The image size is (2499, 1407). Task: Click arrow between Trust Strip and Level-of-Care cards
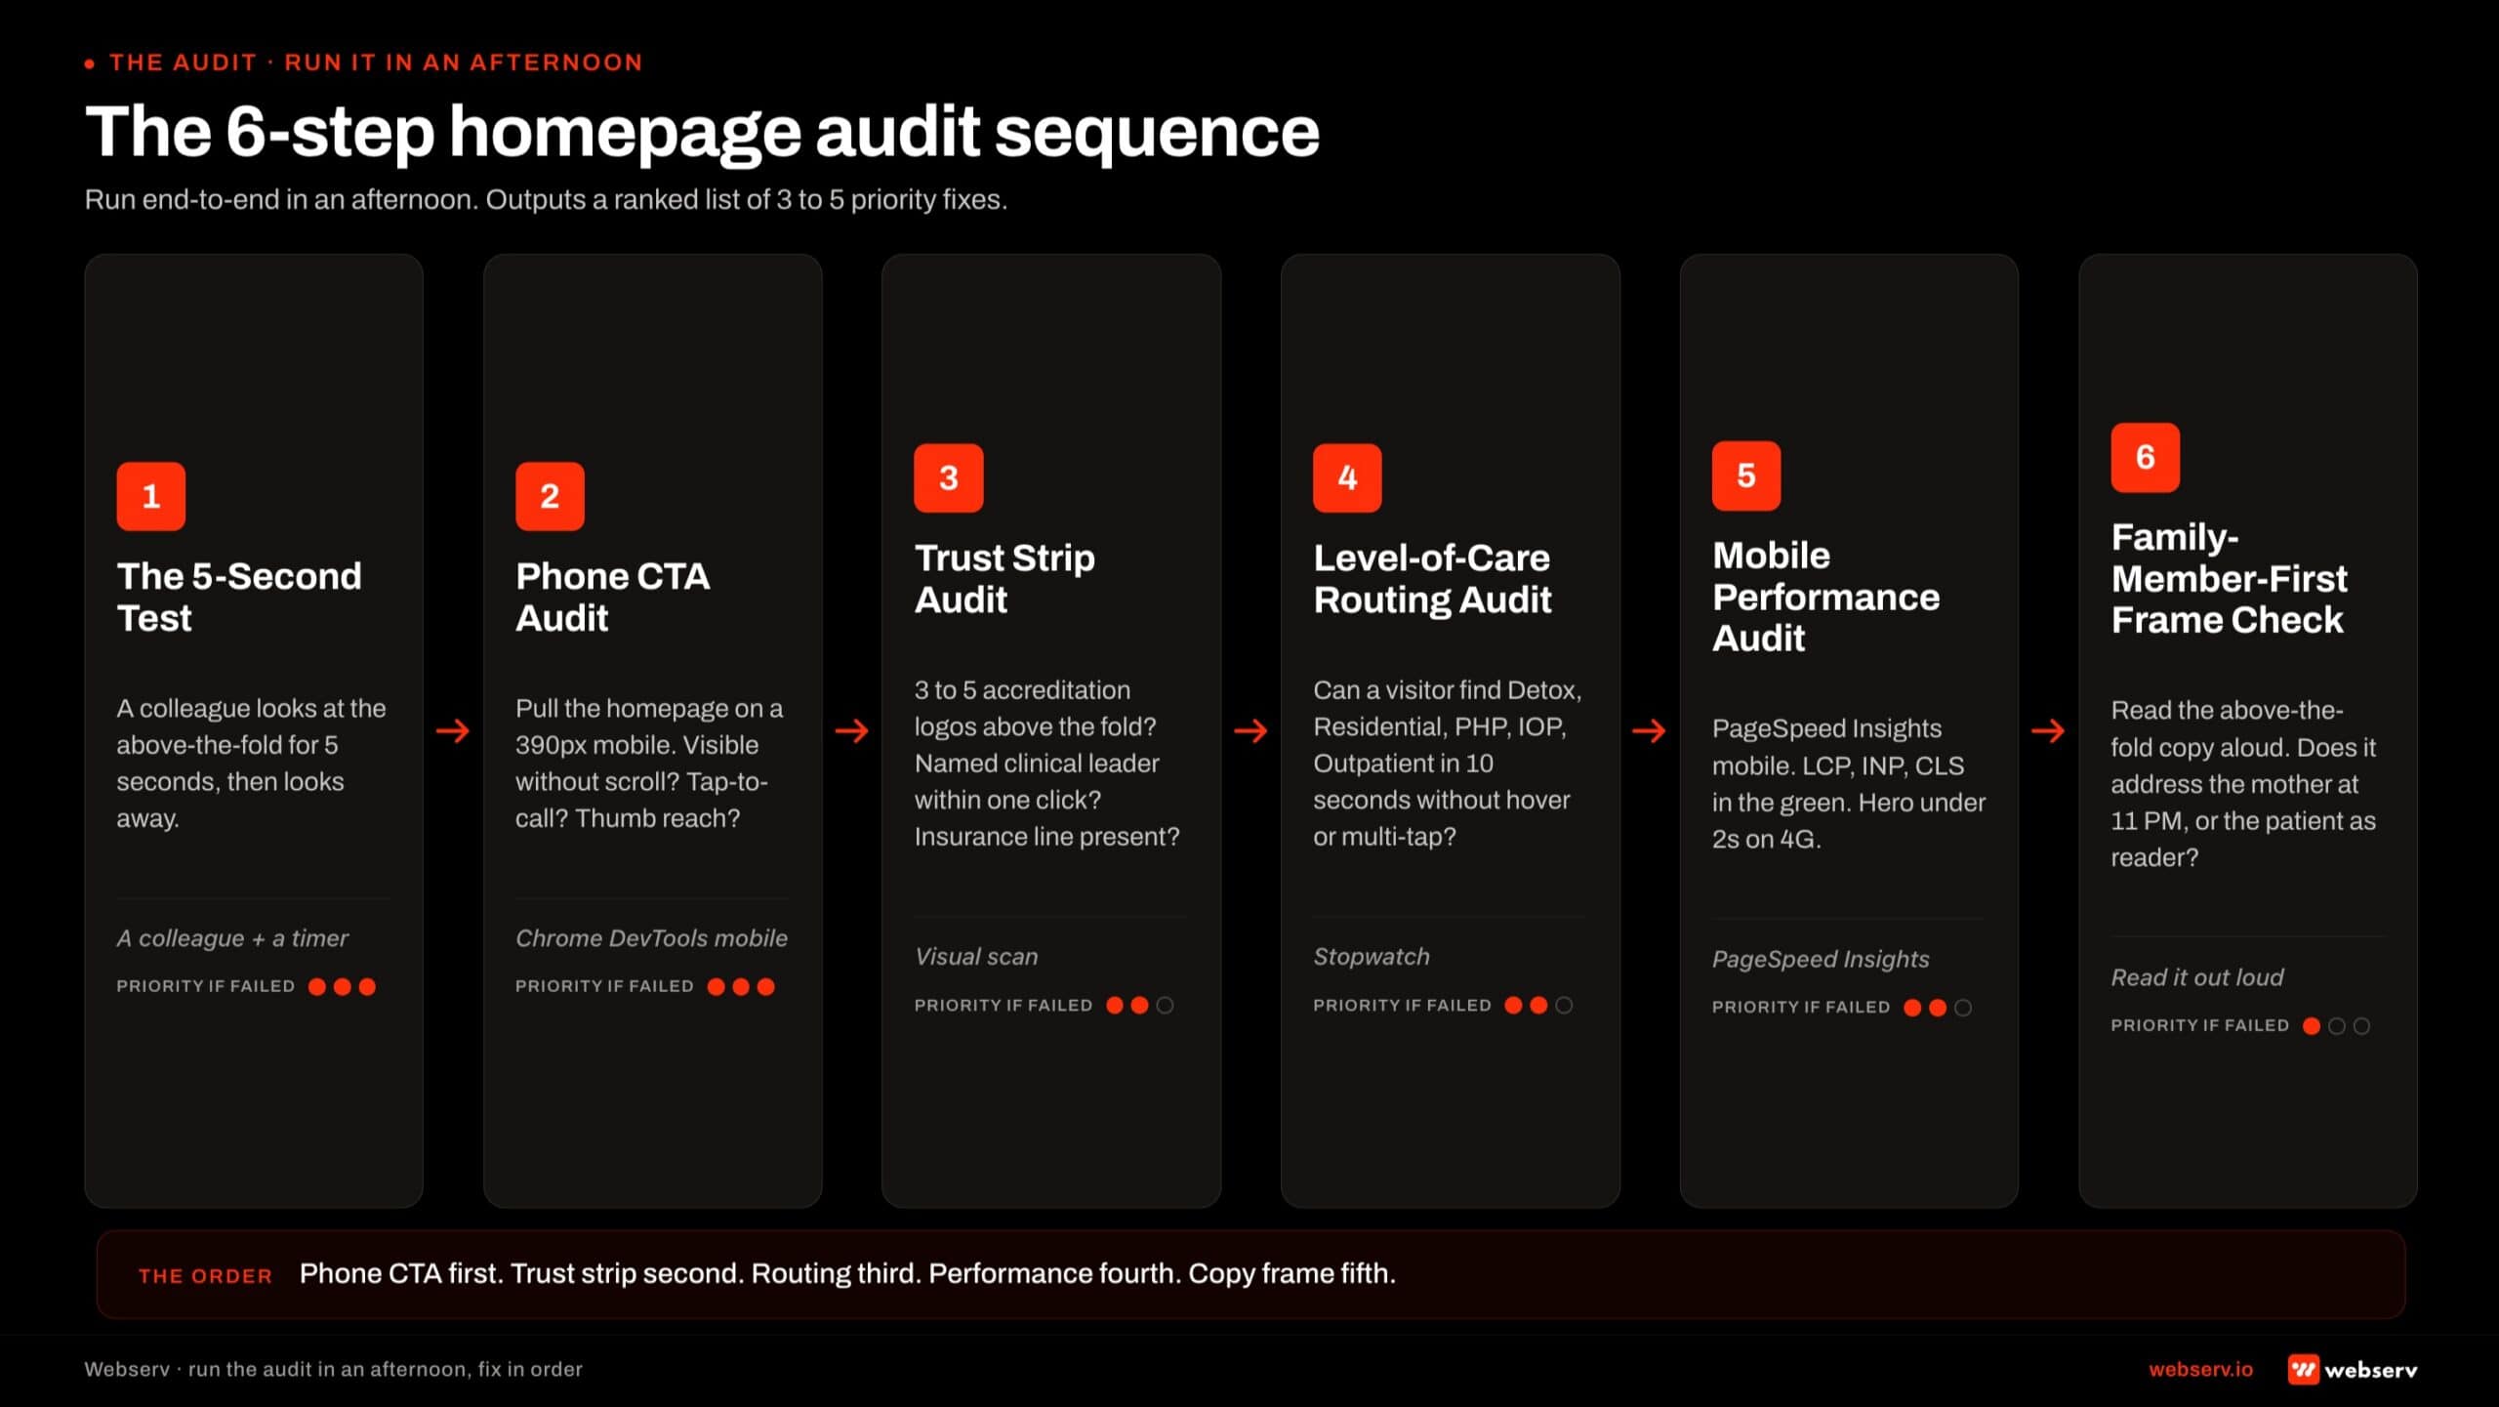[1250, 730]
